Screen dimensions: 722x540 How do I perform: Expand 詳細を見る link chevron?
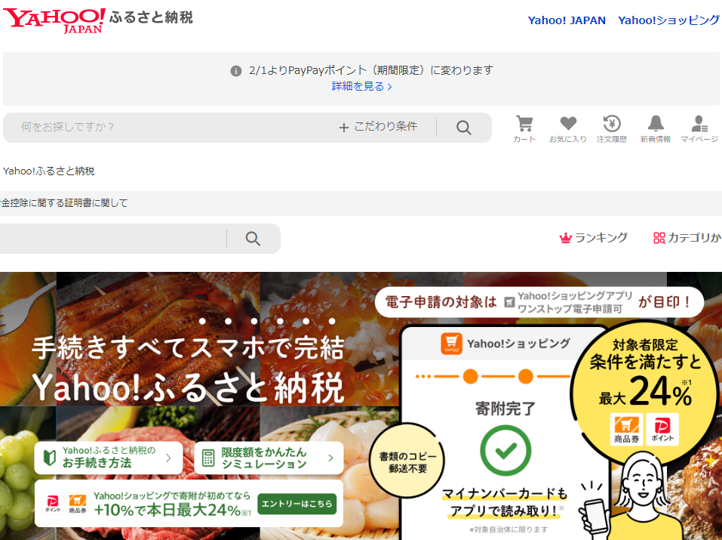tap(389, 87)
